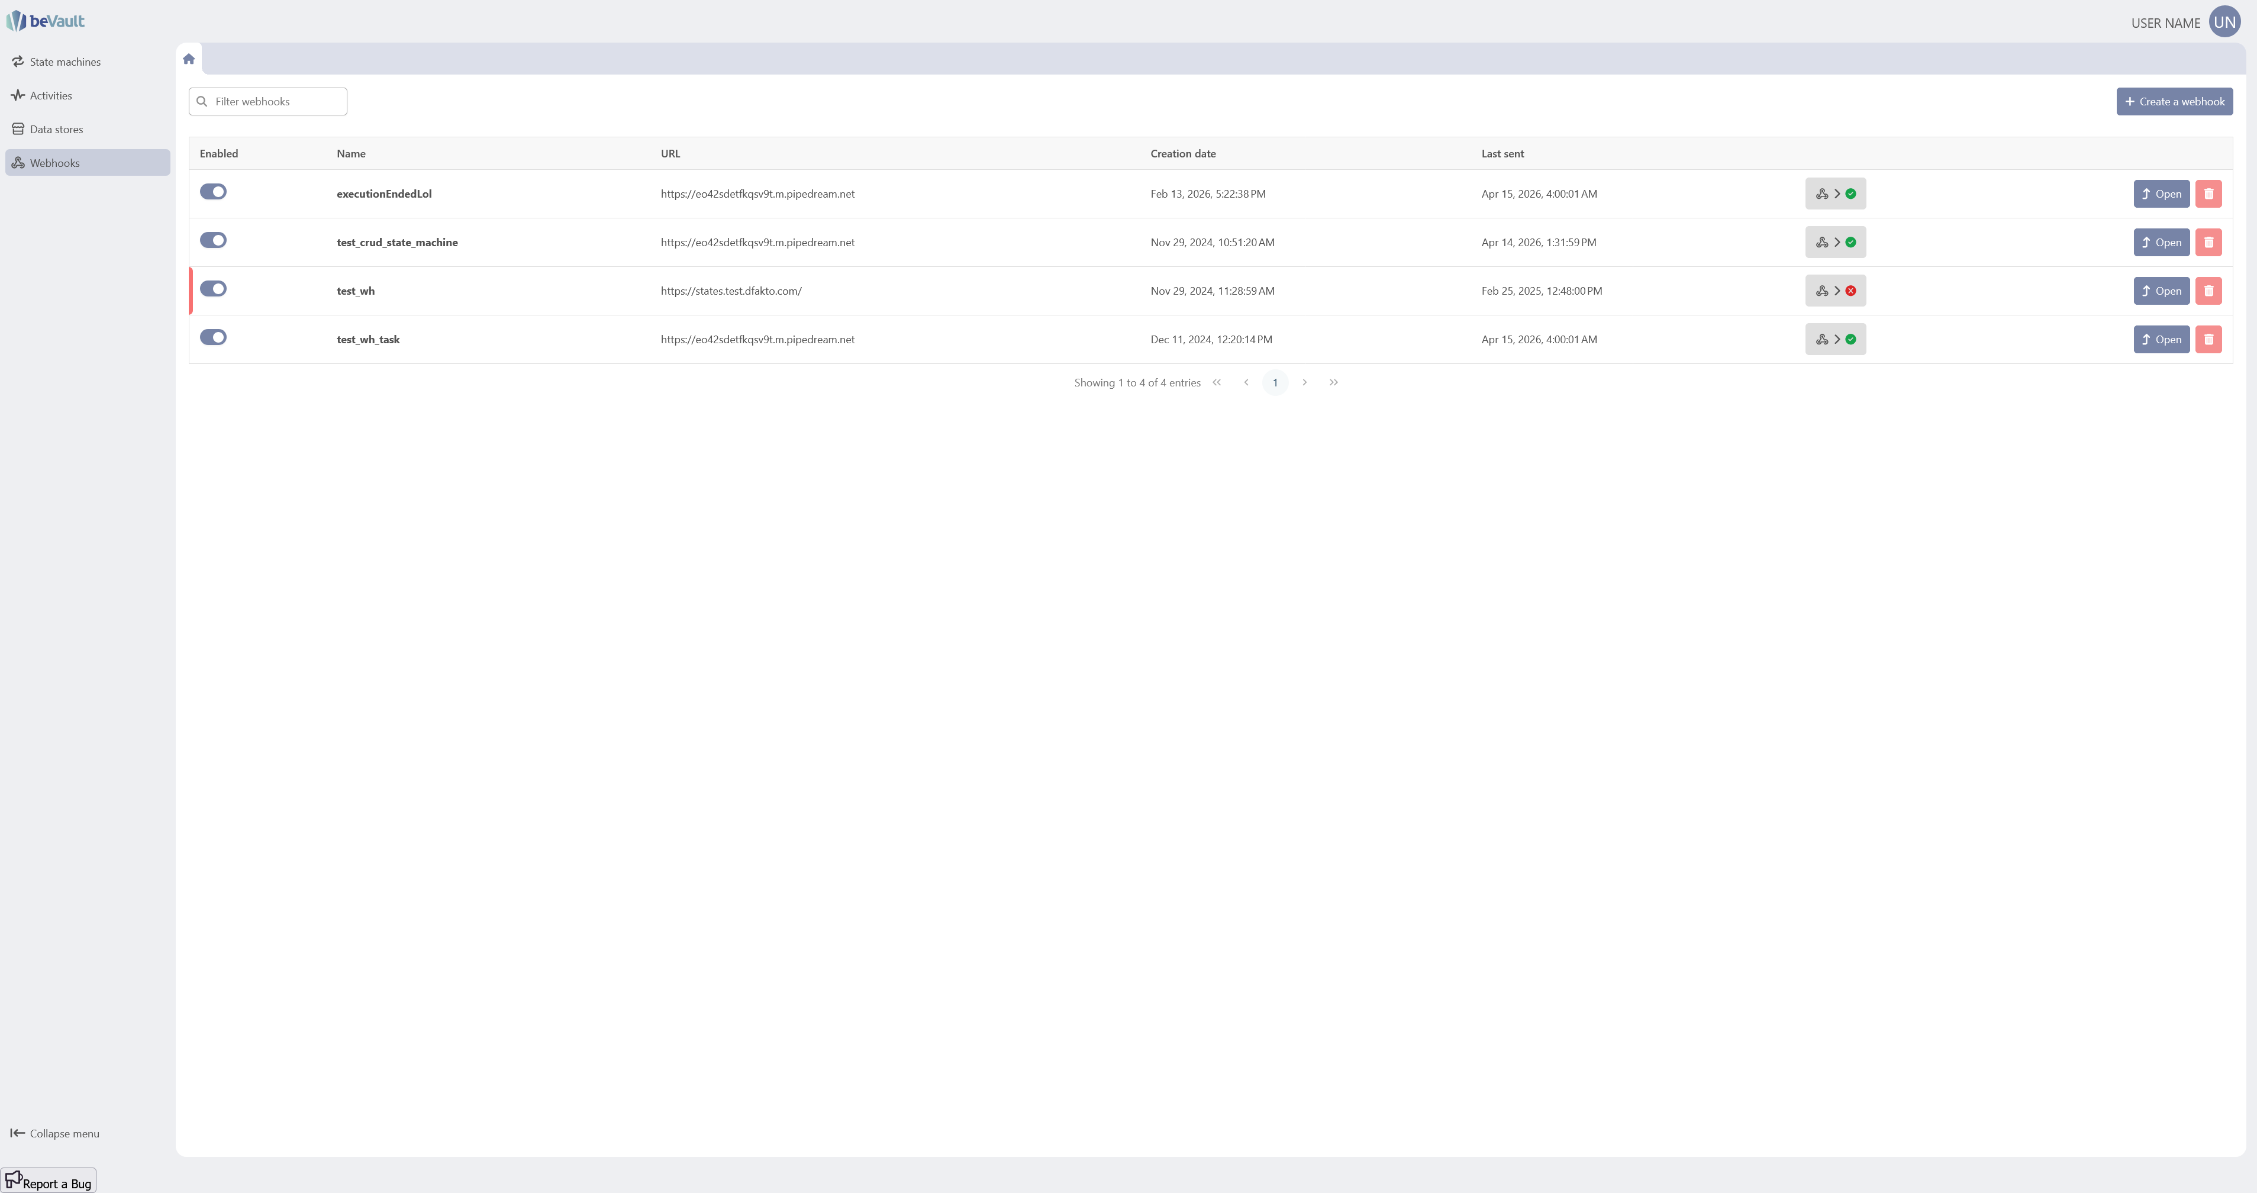Open Data stores in sidebar
The height and width of the screenshot is (1193, 2257).
click(88, 130)
